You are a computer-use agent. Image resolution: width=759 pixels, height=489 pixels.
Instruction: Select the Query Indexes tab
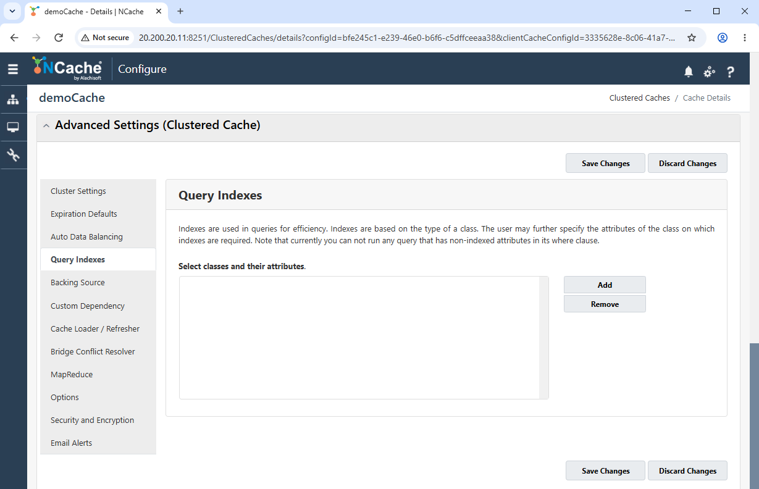98,260
